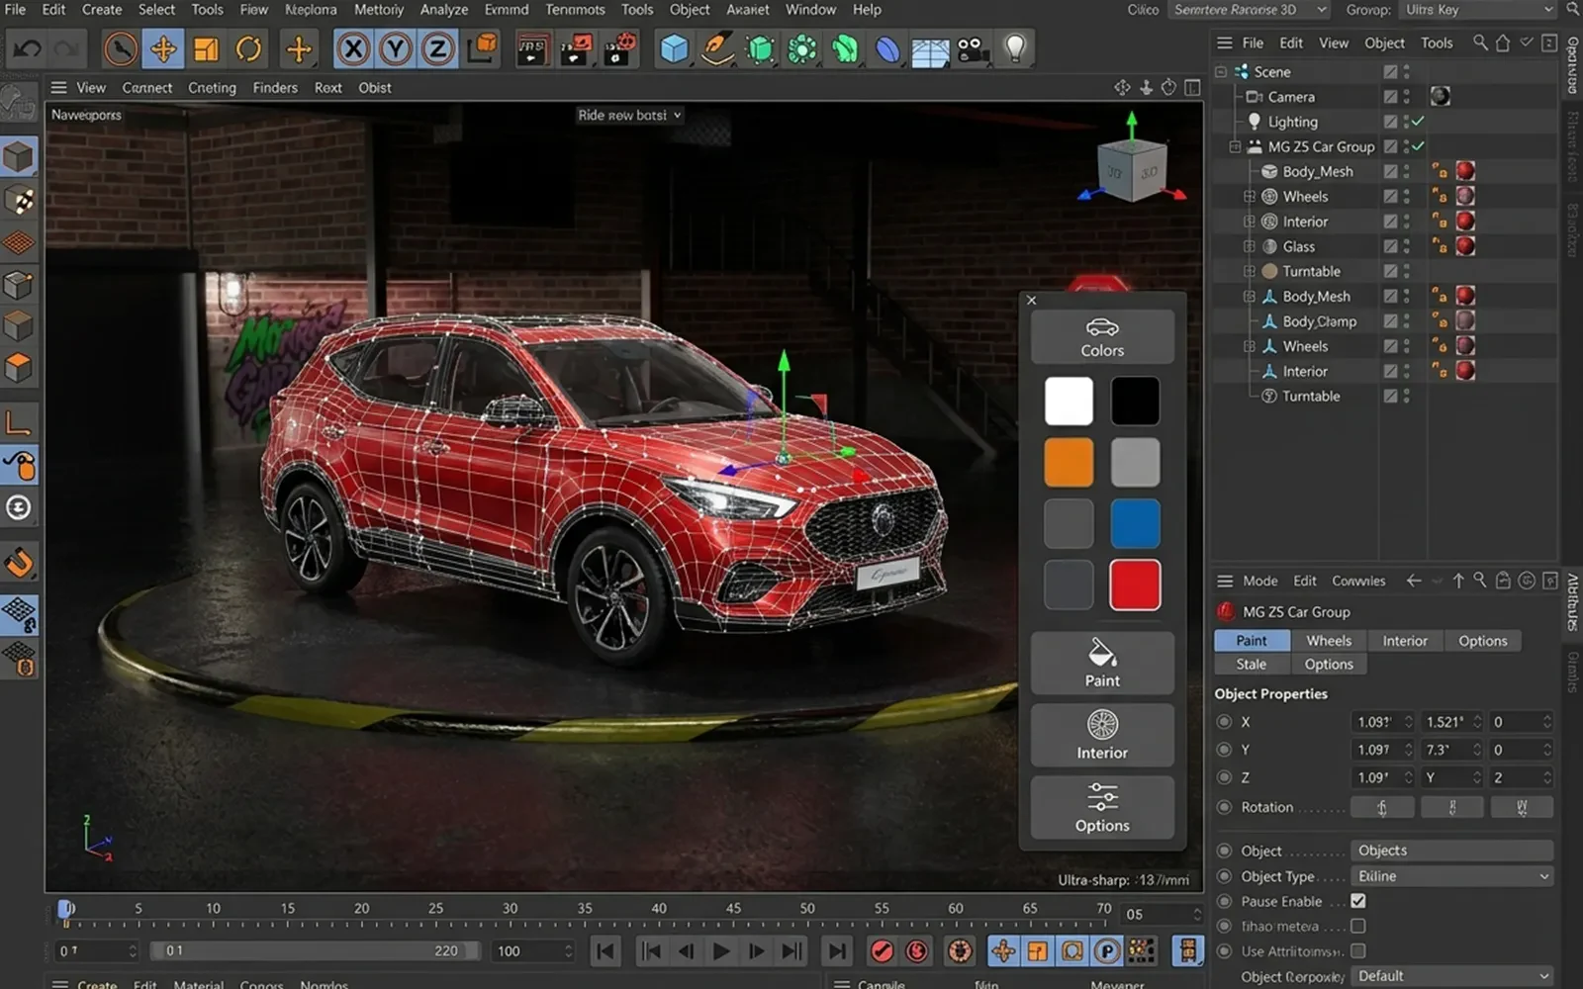
Task: Click the Undo arrow icon
Action: [27, 47]
